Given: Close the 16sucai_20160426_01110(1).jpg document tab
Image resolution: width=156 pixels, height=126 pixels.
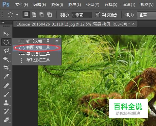Looking at the screenshot, I should [133, 24].
